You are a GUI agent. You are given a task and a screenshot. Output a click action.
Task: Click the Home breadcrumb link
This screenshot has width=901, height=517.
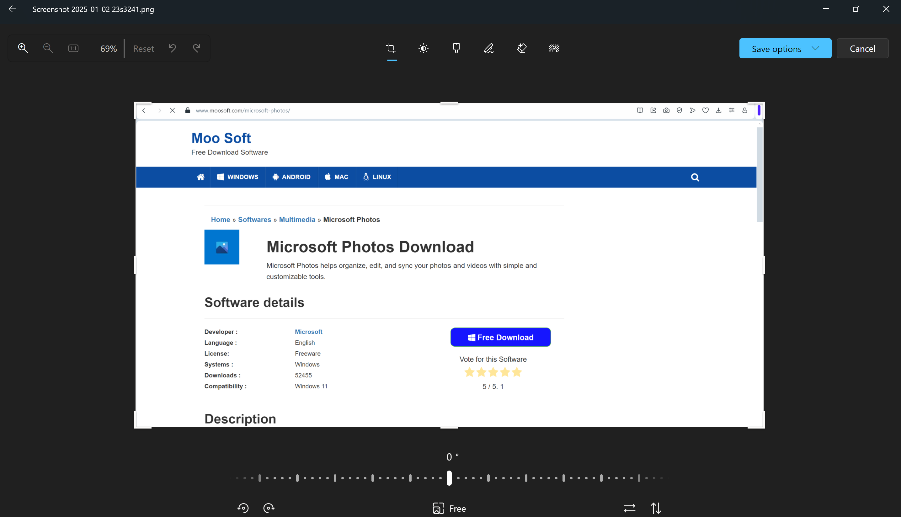tap(221, 219)
